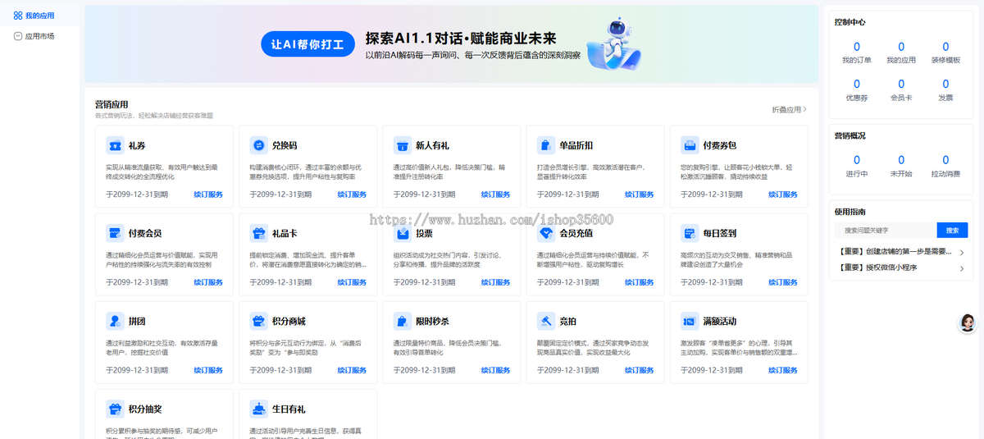This screenshot has height=439, width=984.
Task: Open the 满额活动 app icon
Action: coord(689,321)
